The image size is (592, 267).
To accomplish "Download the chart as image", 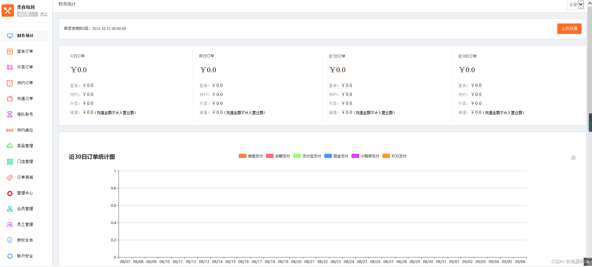I will 573,157.
